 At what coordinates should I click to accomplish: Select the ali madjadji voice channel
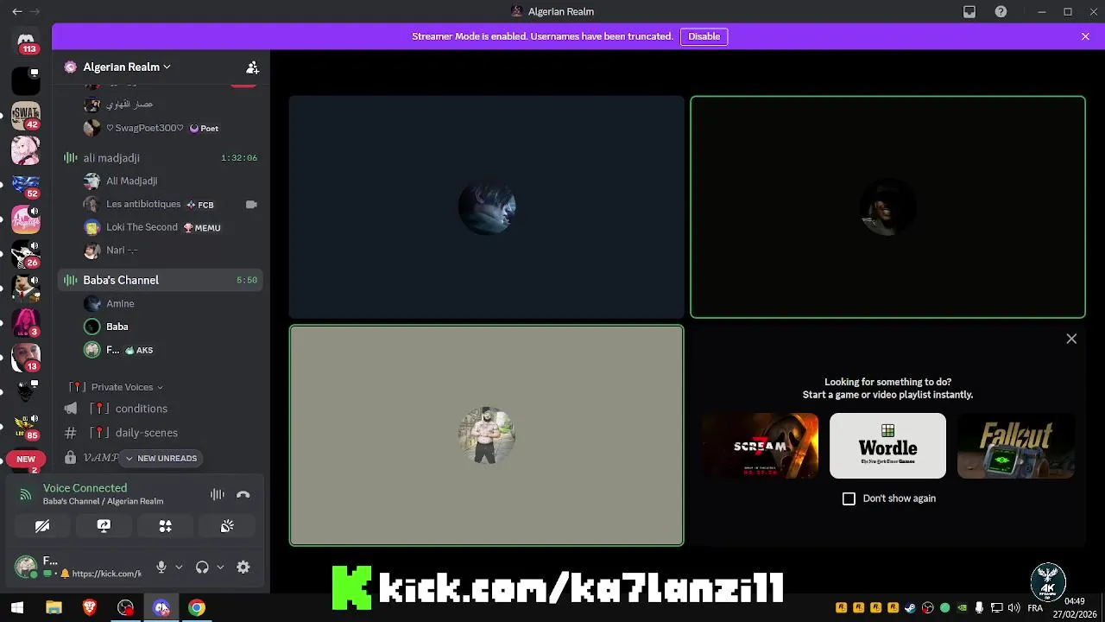click(x=161, y=158)
